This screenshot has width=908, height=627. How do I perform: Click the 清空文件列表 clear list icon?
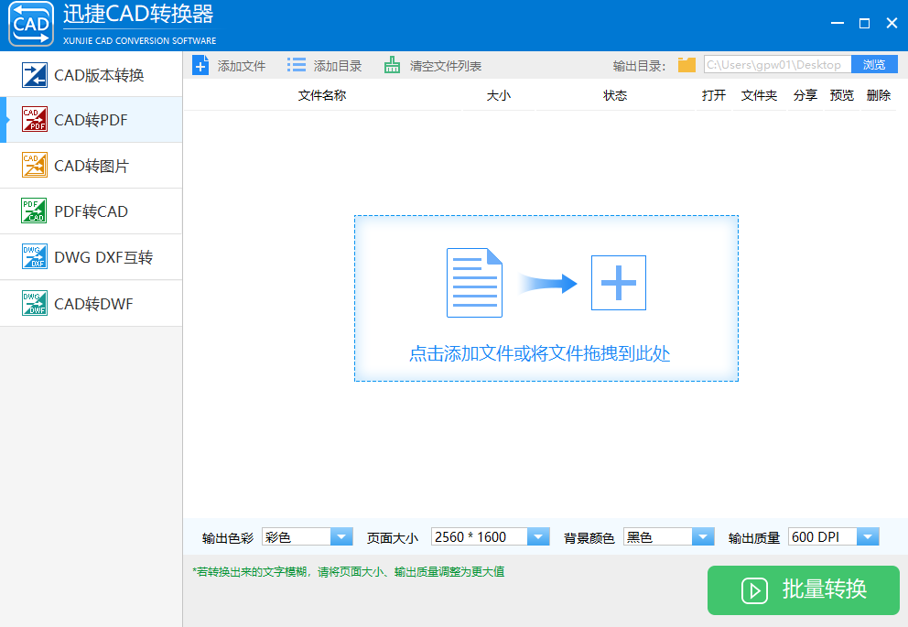point(391,64)
